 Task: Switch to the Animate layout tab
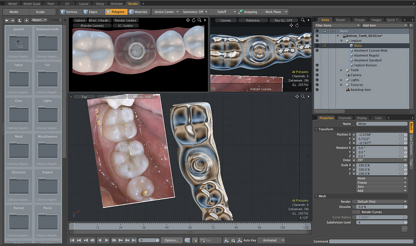coord(116,4)
